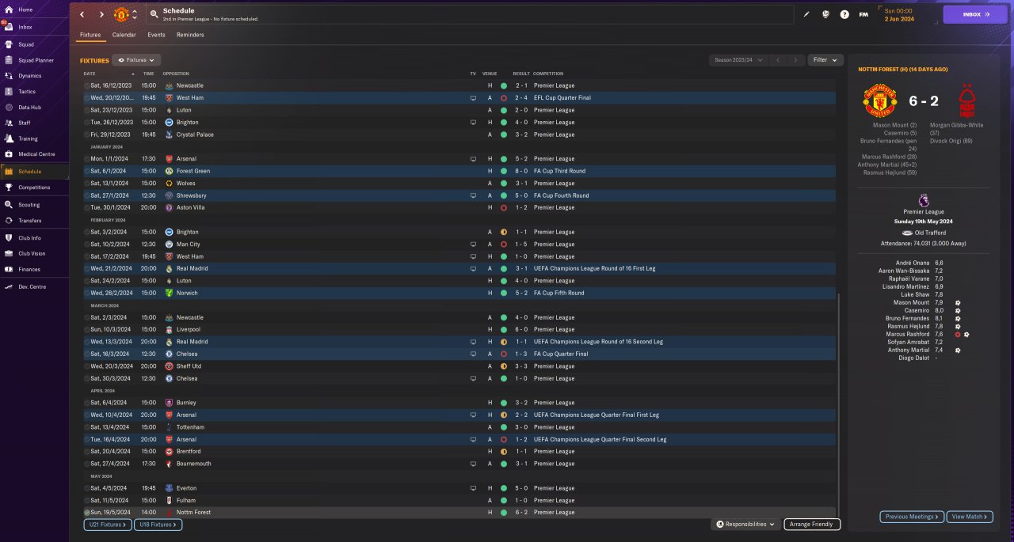The image size is (1014, 542).
Task: Open the Inbox sidebar icon
Action: tap(9, 26)
